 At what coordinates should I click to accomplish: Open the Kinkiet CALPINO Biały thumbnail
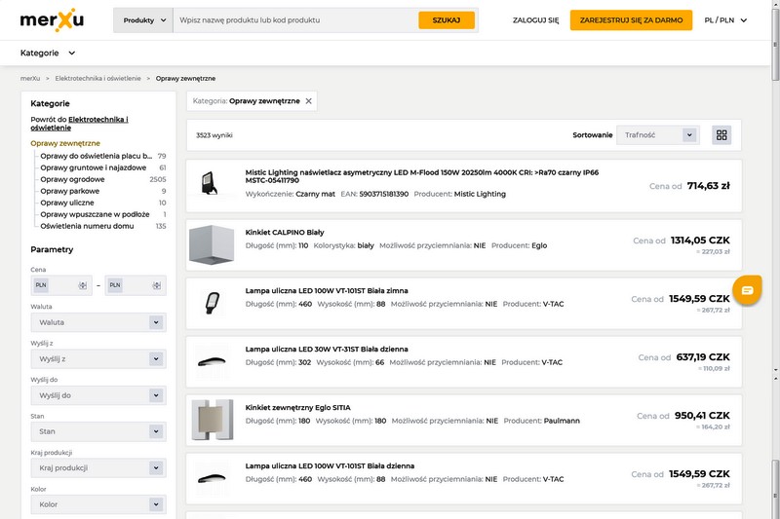click(212, 244)
